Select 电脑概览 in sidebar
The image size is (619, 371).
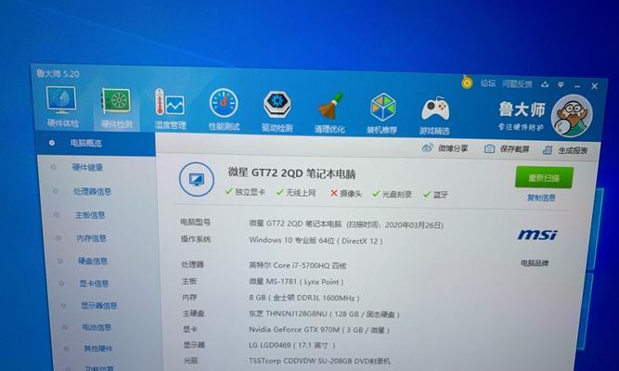coord(96,143)
